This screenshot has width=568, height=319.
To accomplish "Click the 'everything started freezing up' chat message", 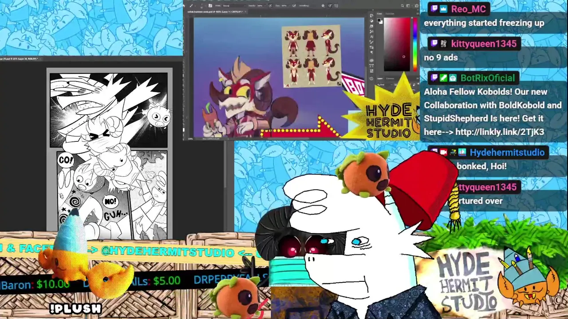I will point(484,23).
